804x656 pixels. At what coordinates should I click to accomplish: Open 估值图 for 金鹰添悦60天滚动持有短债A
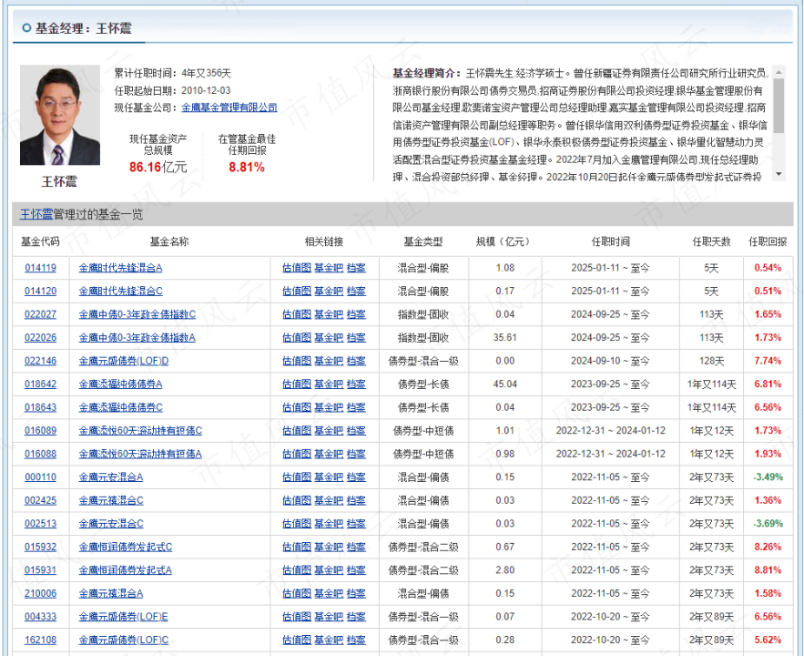click(296, 454)
